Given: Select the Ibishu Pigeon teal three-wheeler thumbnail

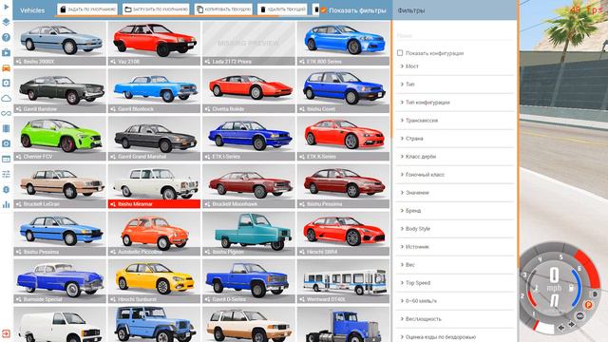Looking at the screenshot, I should [x=249, y=233].
